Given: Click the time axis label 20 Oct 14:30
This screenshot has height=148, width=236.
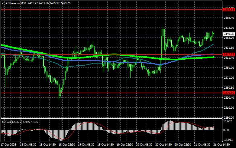Looking at the screenshot, I should [163, 145].
